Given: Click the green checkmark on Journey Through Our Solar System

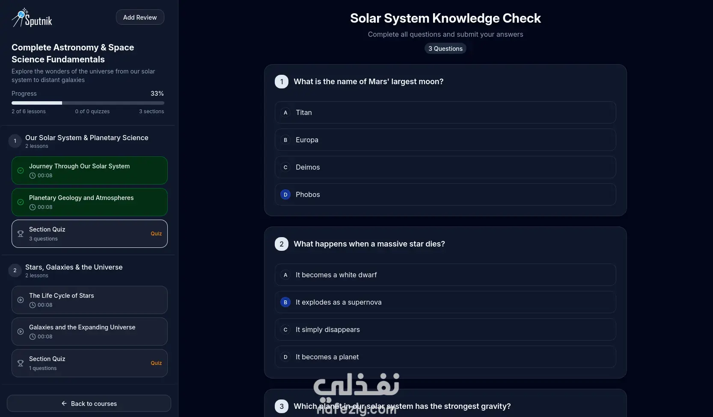Looking at the screenshot, I should [x=21, y=170].
